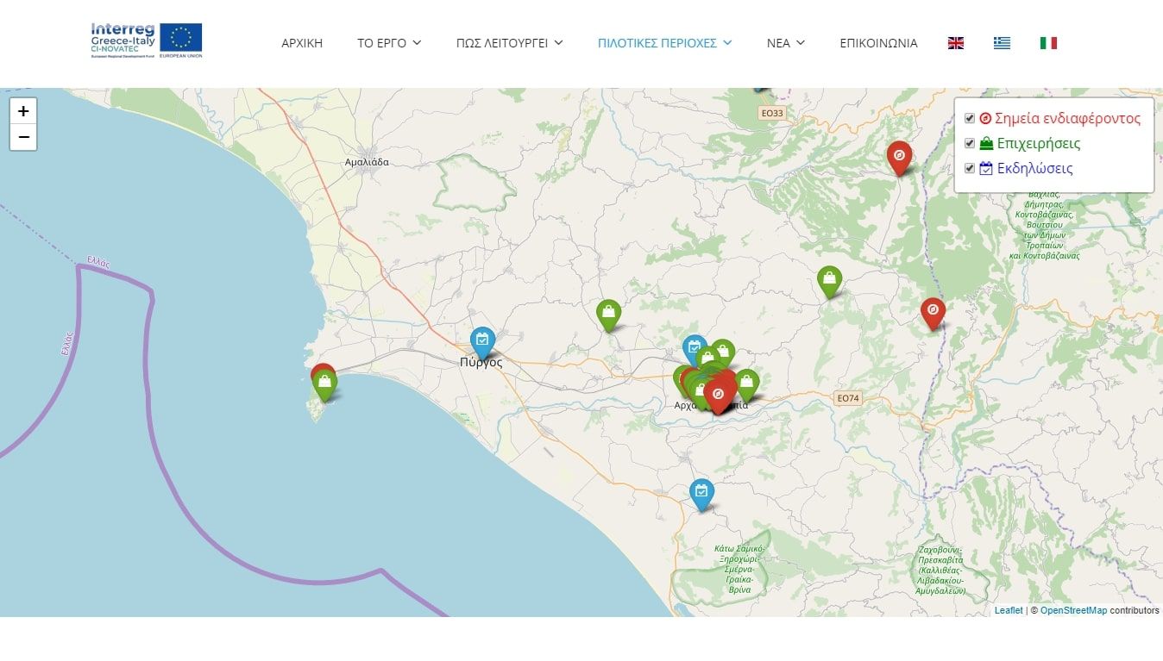Expand the ΤΟ ΕΡΓΟ dropdown menu
Image resolution: width=1163 pixels, height=661 pixels.
click(x=389, y=43)
